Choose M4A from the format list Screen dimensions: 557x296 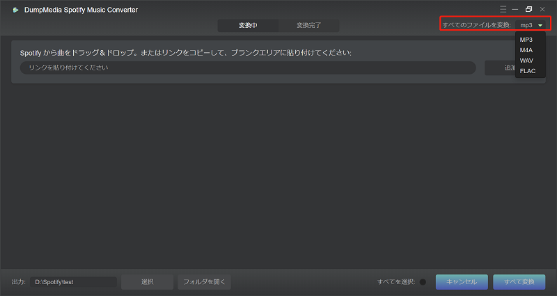[x=526, y=50]
